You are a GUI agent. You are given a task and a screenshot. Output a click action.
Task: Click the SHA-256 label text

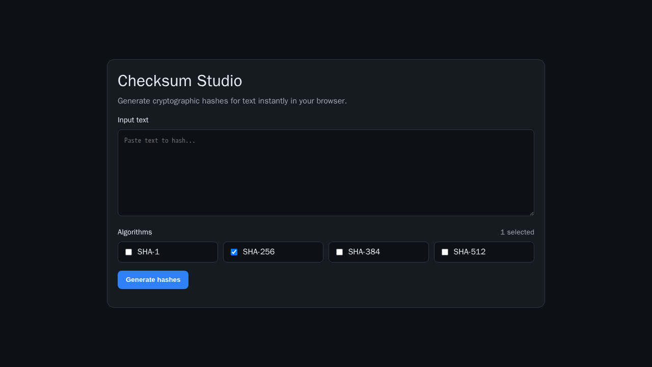[x=258, y=252]
